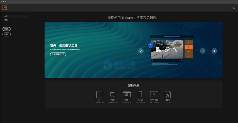Select the A4 document preset
This screenshot has width=238, height=123.
99,97
